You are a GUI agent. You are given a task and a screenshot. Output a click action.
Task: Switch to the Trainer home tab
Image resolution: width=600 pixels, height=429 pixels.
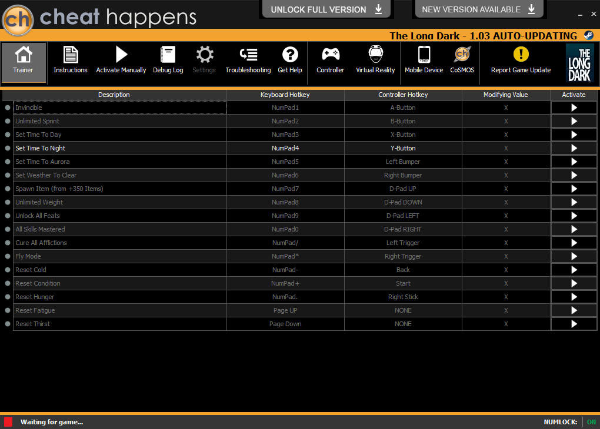pos(24,62)
